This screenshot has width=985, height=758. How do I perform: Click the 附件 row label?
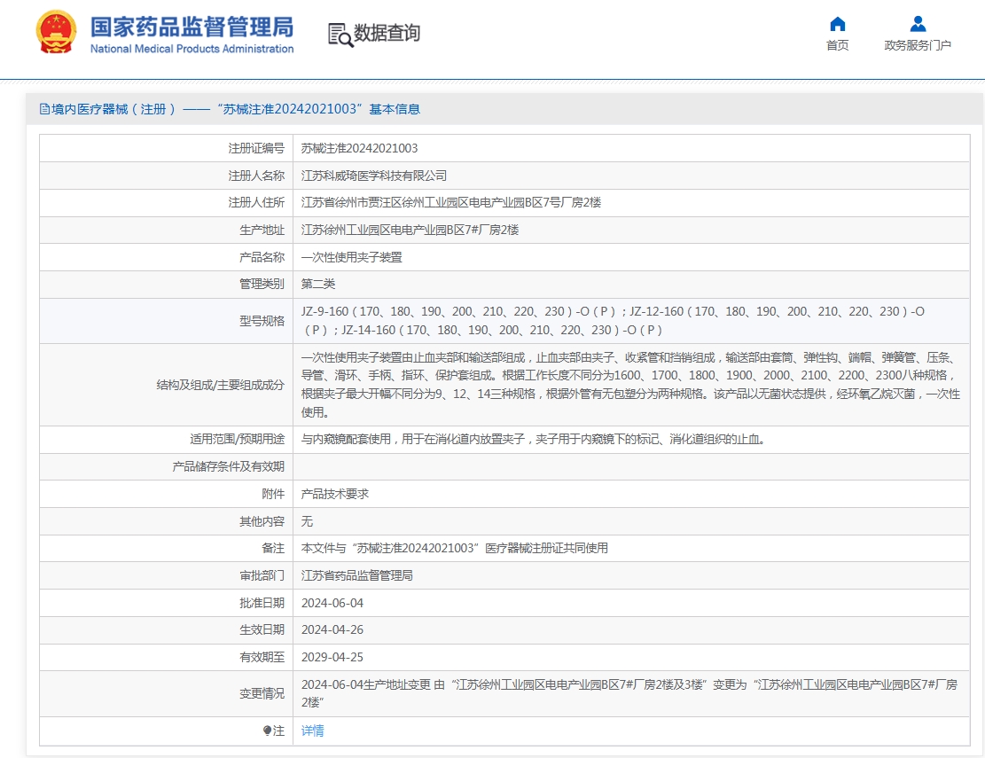point(273,494)
